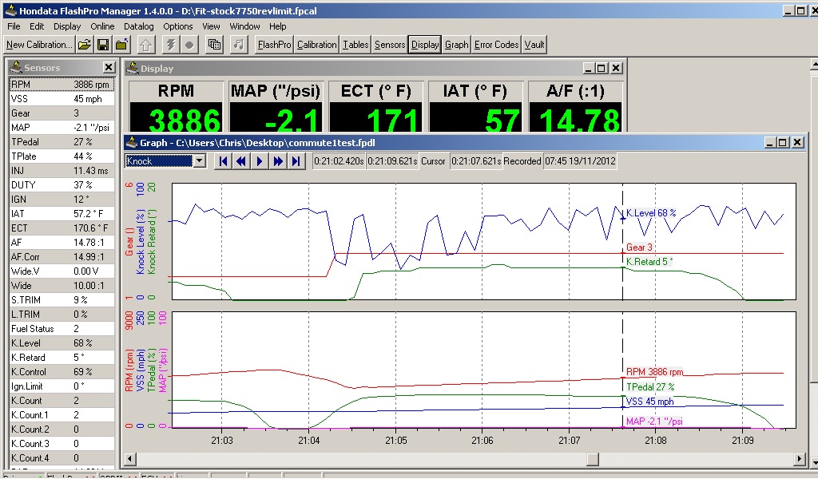Show the Tables window
The width and height of the screenshot is (818, 479).
[355, 45]
